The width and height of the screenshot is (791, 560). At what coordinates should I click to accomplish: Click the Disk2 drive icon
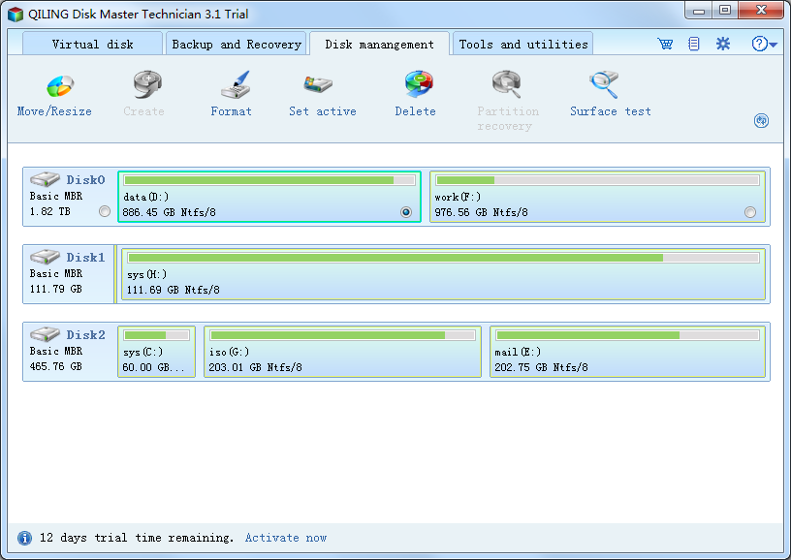click(45, 334)
